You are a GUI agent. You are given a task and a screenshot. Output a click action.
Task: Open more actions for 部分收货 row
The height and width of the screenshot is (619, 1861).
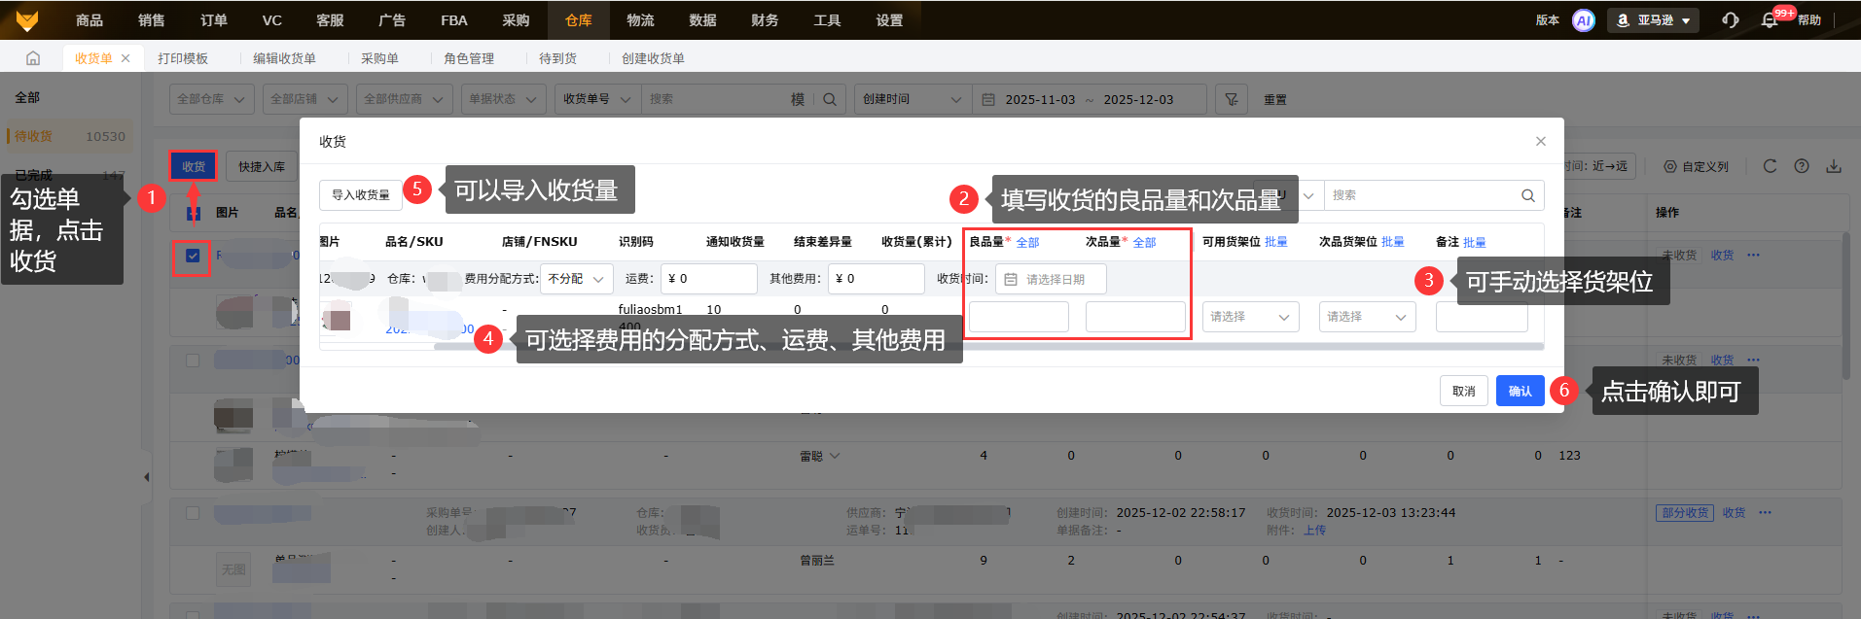point(1765,513)
